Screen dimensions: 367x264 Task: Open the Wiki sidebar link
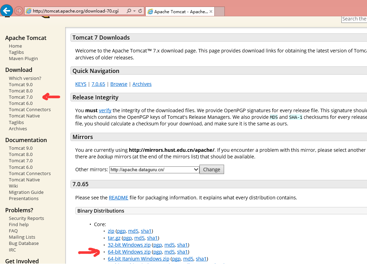click(13, 186)
